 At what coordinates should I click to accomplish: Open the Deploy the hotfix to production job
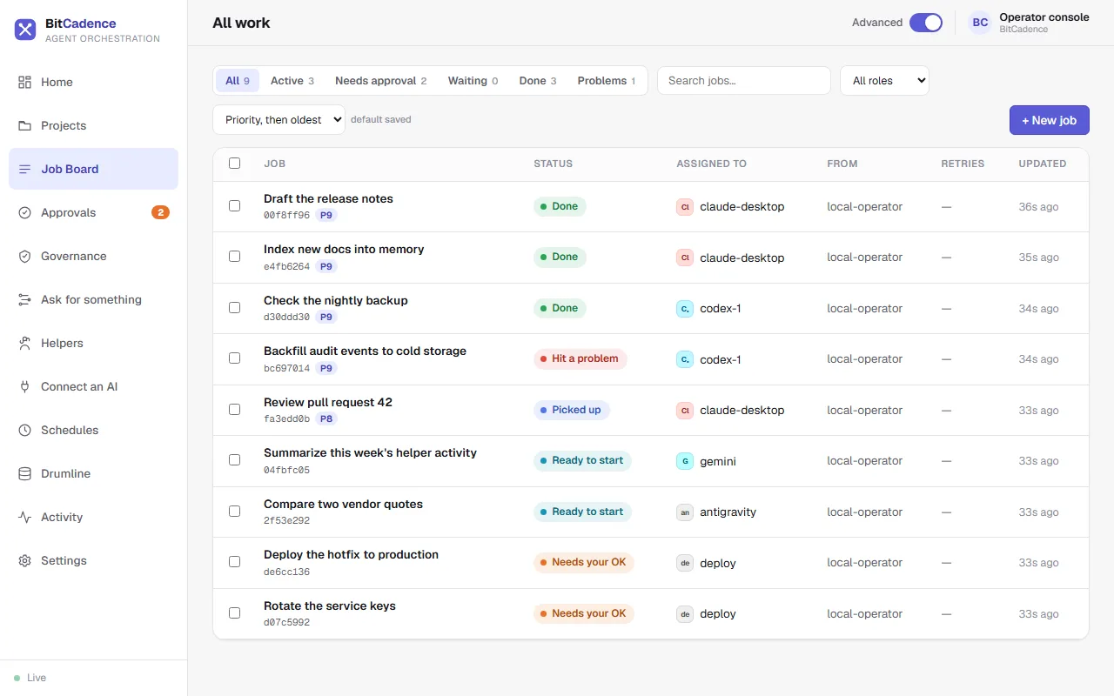point(351,554)
